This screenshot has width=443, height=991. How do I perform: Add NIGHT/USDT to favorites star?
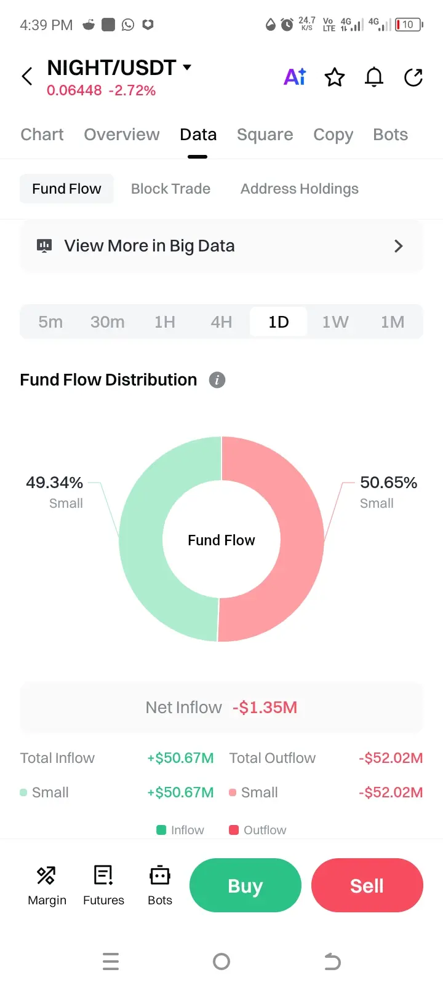[335, 77]
